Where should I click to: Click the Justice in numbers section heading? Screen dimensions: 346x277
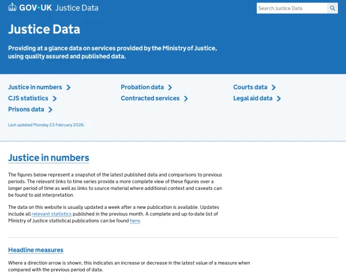(48, 158)
